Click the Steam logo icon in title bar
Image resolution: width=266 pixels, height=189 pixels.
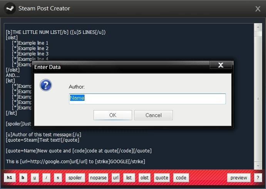click(x=10, y=8)
